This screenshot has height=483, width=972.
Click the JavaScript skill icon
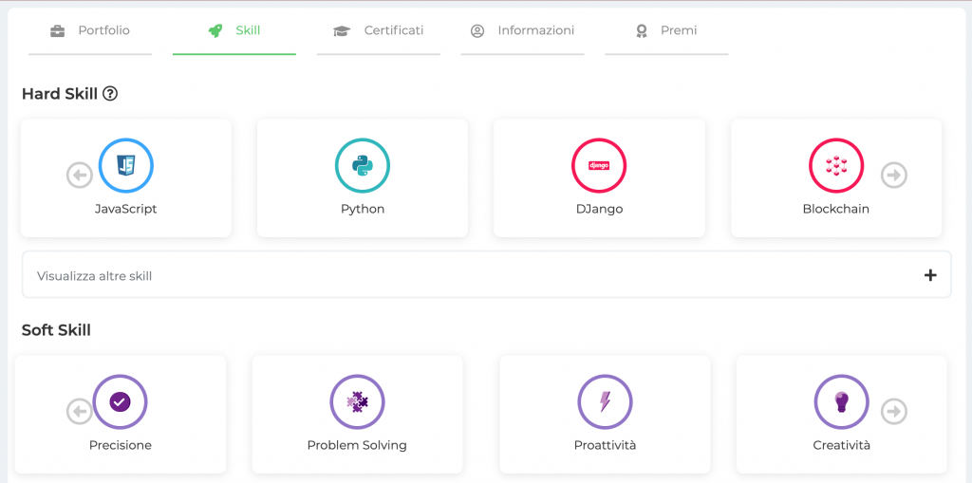click(126, 165)
